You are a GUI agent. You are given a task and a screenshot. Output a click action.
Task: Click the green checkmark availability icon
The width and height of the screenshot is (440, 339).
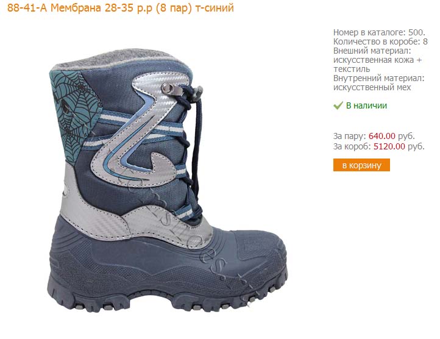tap(338, 105)
